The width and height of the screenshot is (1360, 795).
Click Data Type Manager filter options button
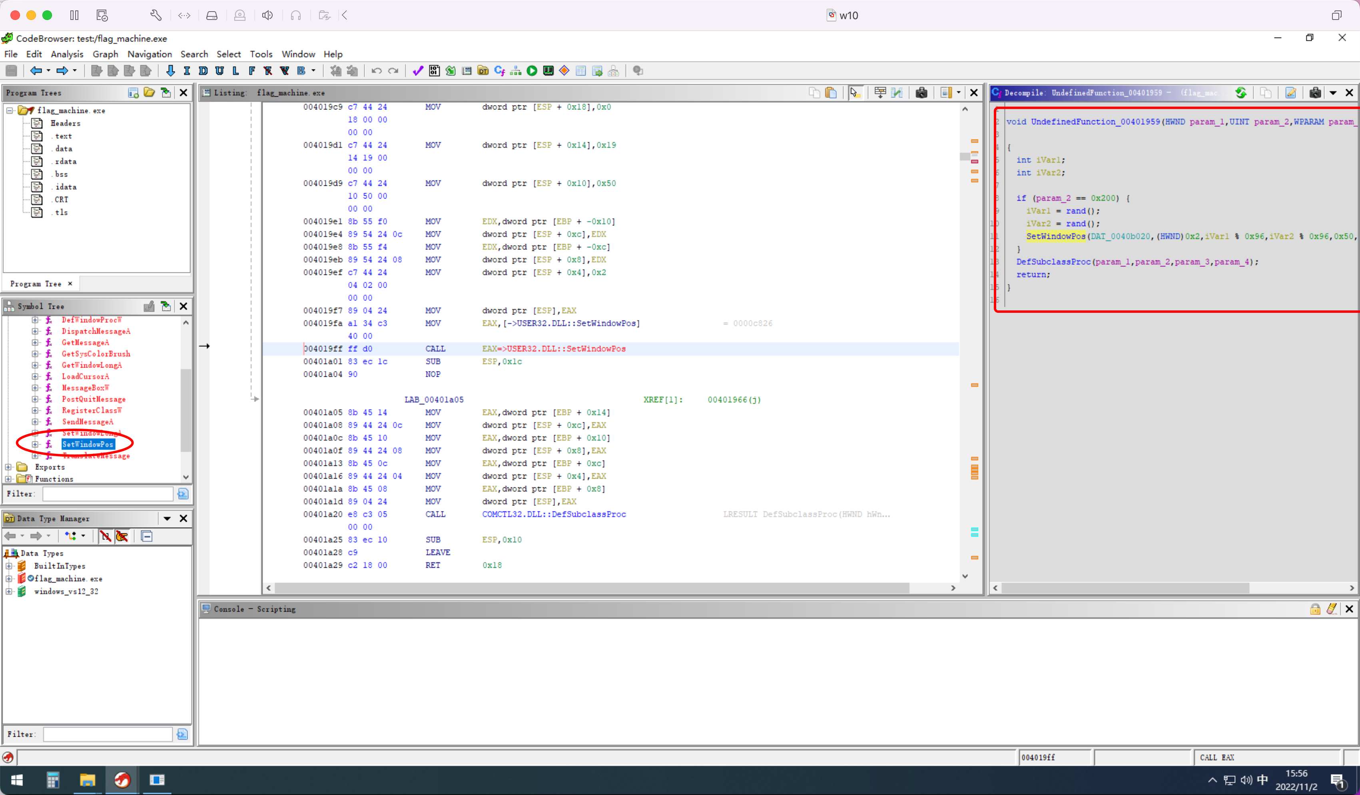[182, 734]
